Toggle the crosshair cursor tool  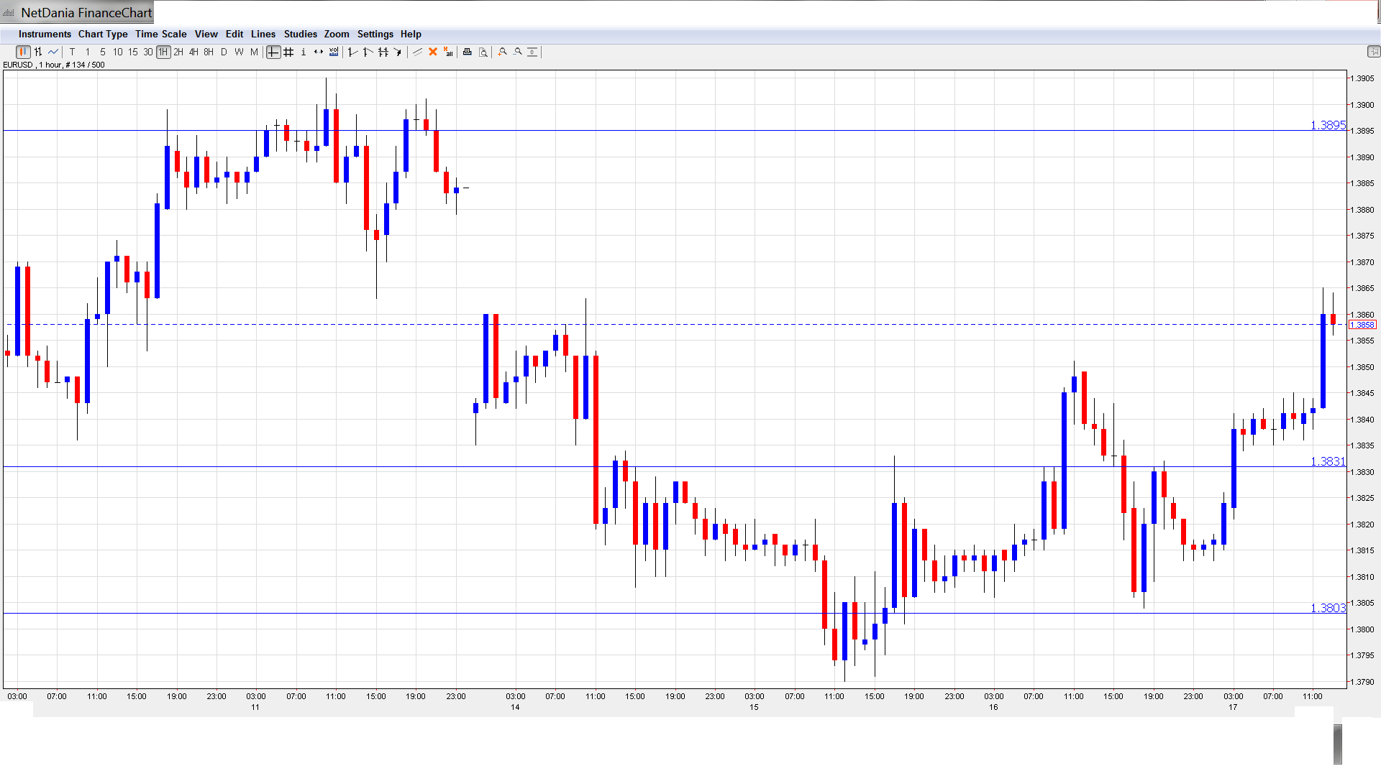click(273, 52)
